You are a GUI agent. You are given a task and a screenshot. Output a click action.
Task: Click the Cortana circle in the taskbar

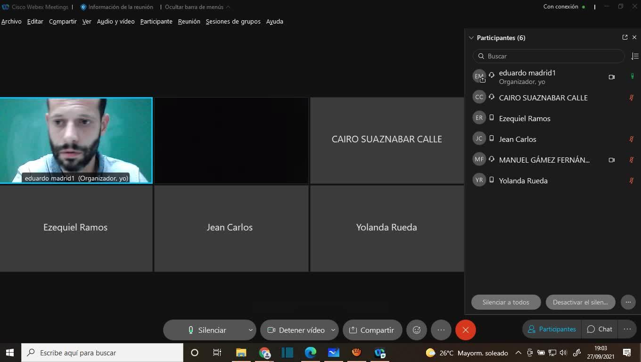pos(195,353)
